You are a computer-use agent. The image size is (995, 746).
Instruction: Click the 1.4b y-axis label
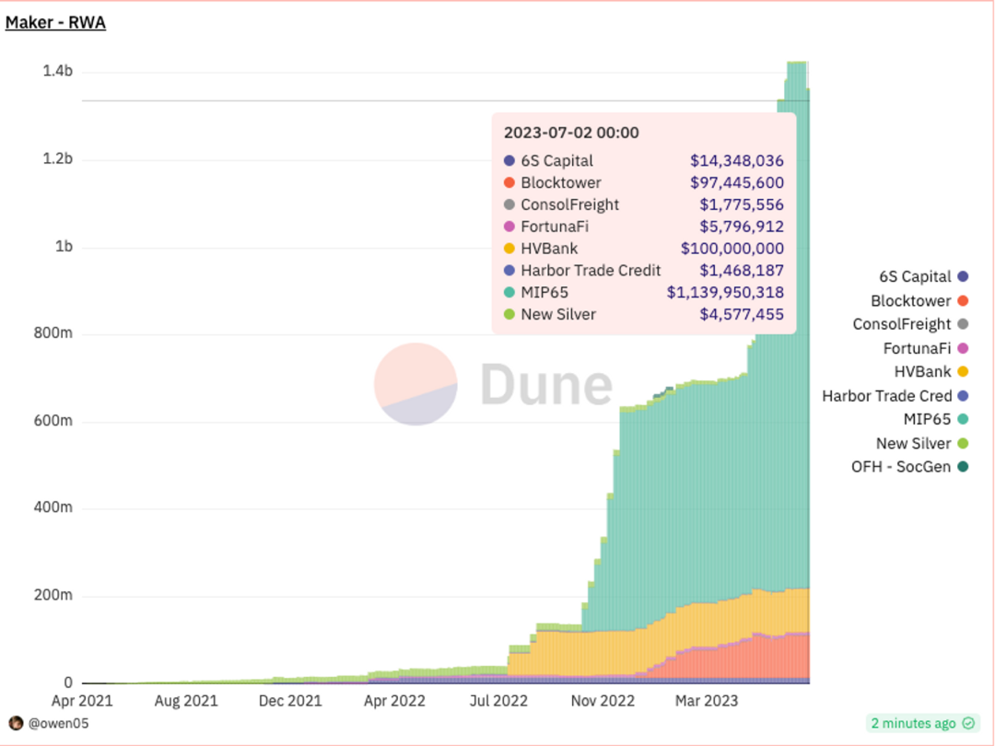click(58, 71)
